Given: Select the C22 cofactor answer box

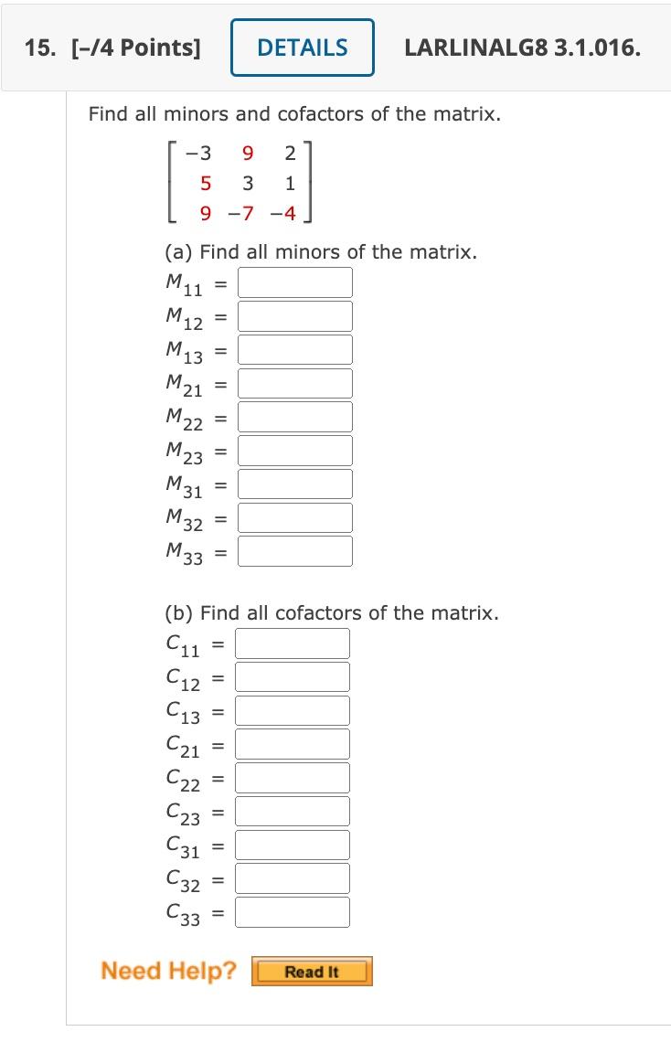Looking at the screenshot, I should click(292, 777).
